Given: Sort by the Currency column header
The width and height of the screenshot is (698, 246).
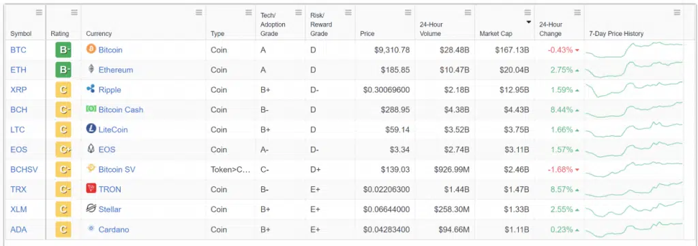Looking at the screenshot, I should point(99,34).
